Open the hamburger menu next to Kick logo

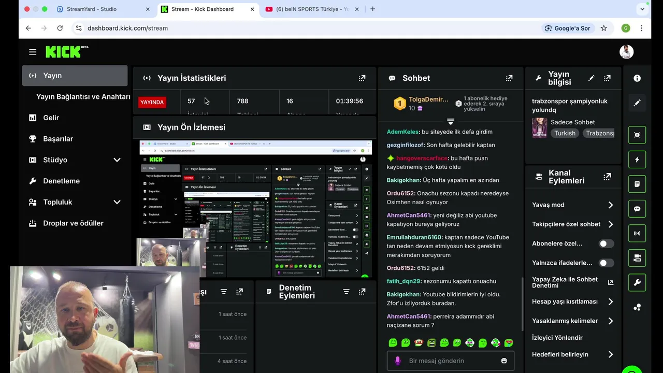tap(33, 52)
